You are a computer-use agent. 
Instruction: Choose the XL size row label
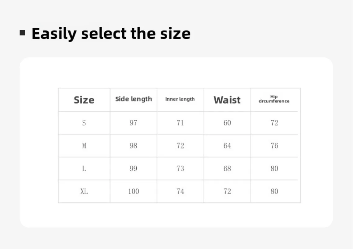(x=84, y=191)
